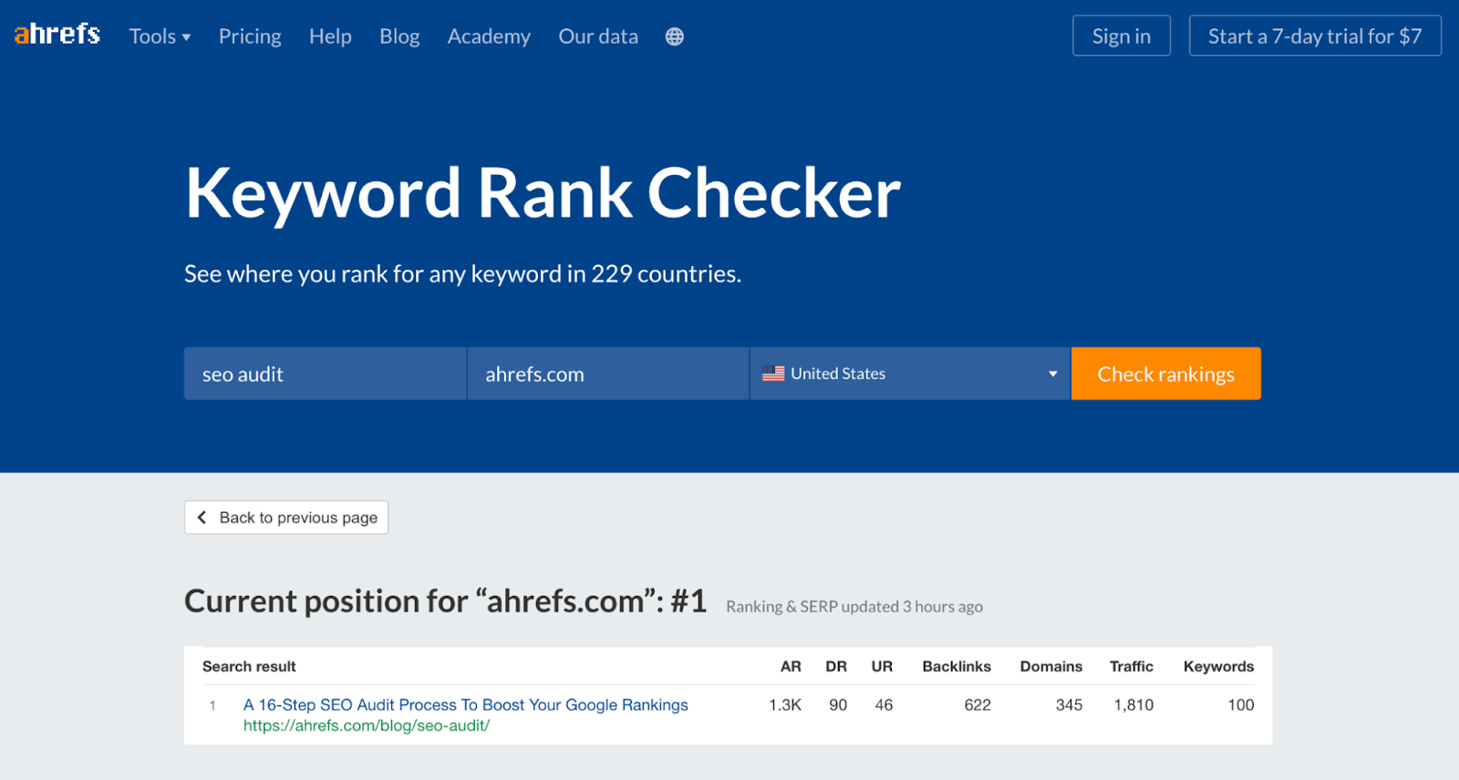Open the language globe icon
Screen dimensions: 1459x780
(675, 36)
